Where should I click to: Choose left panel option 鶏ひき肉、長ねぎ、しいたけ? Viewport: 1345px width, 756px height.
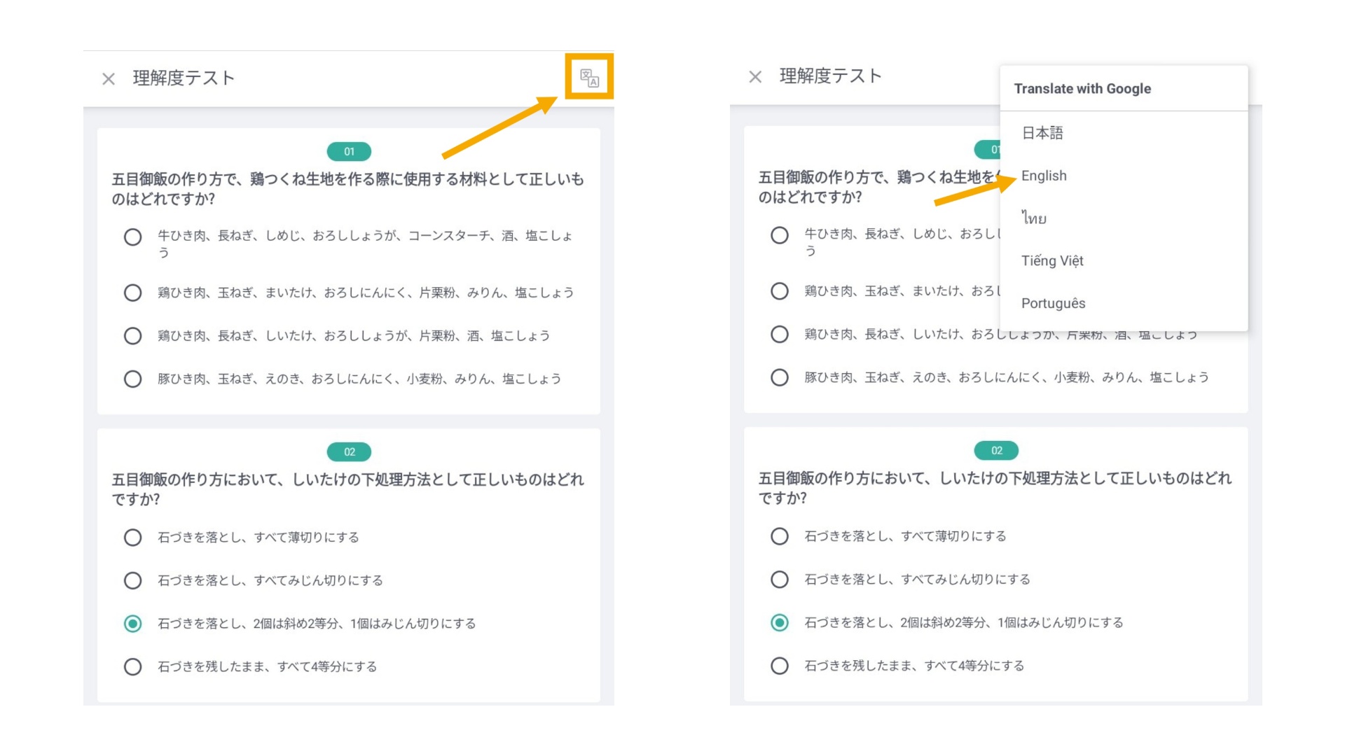click(x=133, y=336)
